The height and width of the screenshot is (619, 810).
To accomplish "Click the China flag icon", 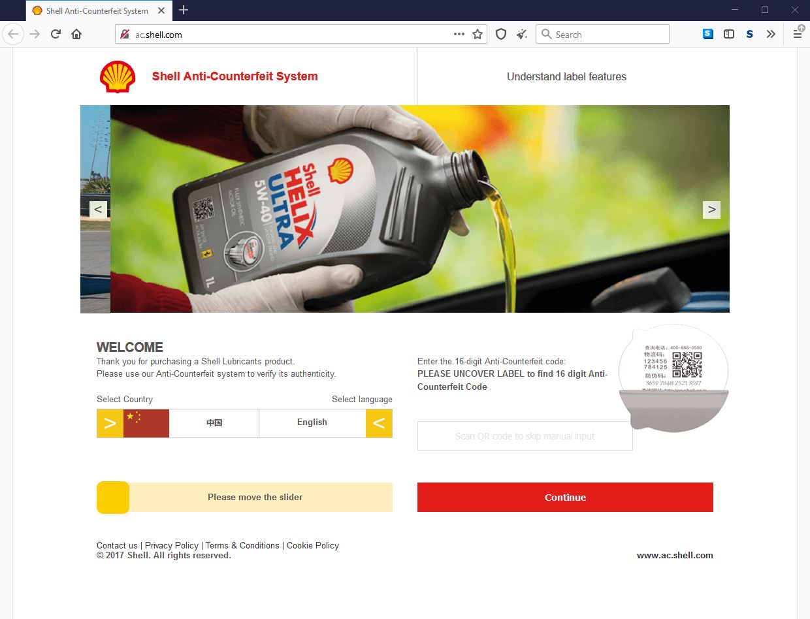I will click(146, 423).
